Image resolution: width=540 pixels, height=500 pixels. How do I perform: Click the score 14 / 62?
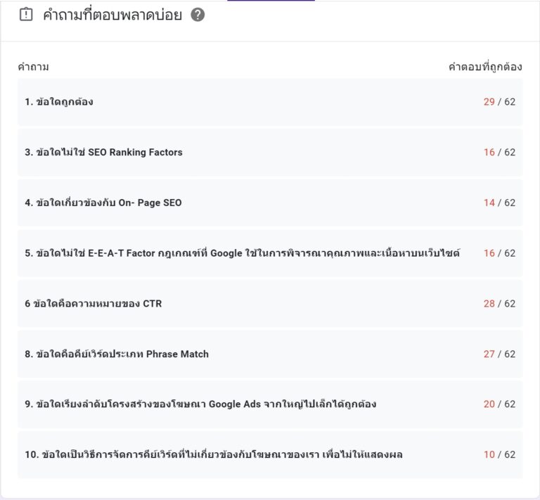499,203
